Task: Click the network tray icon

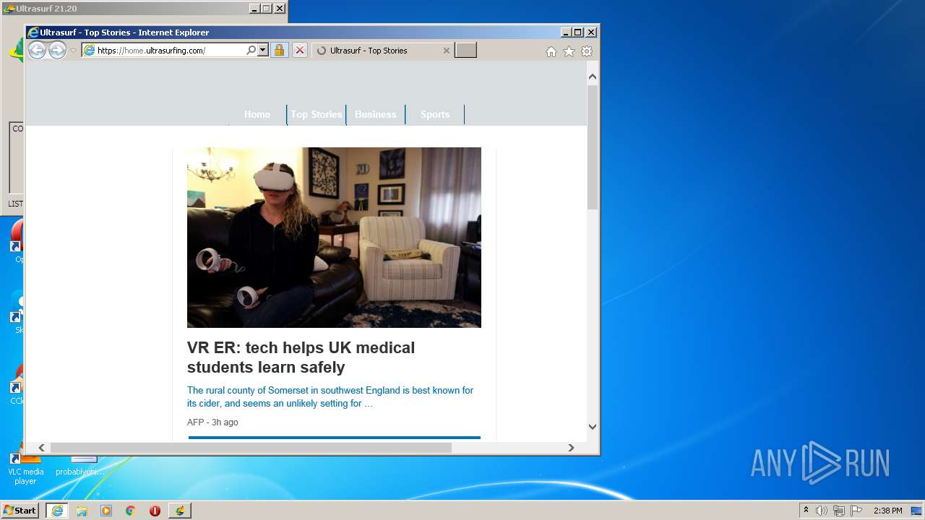Action: coord(839,511)
